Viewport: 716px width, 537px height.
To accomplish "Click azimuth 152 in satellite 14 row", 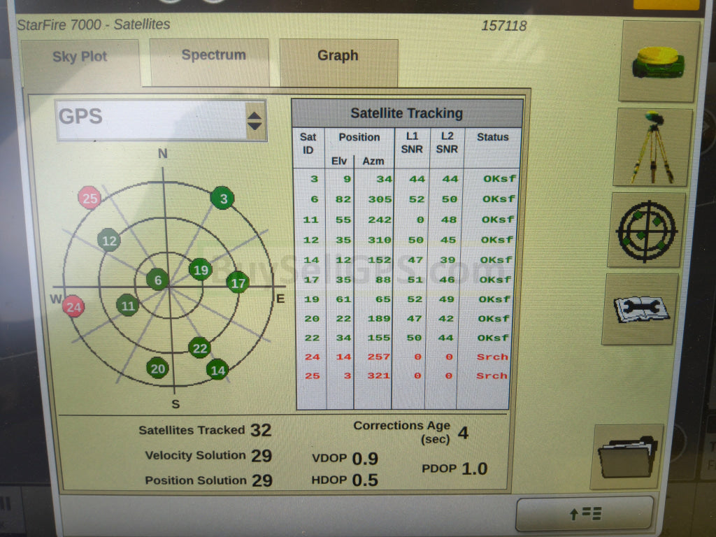I will [379, 260].
